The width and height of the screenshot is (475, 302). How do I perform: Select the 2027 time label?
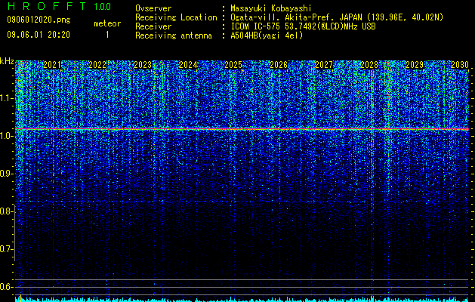[x=323, y=65]
